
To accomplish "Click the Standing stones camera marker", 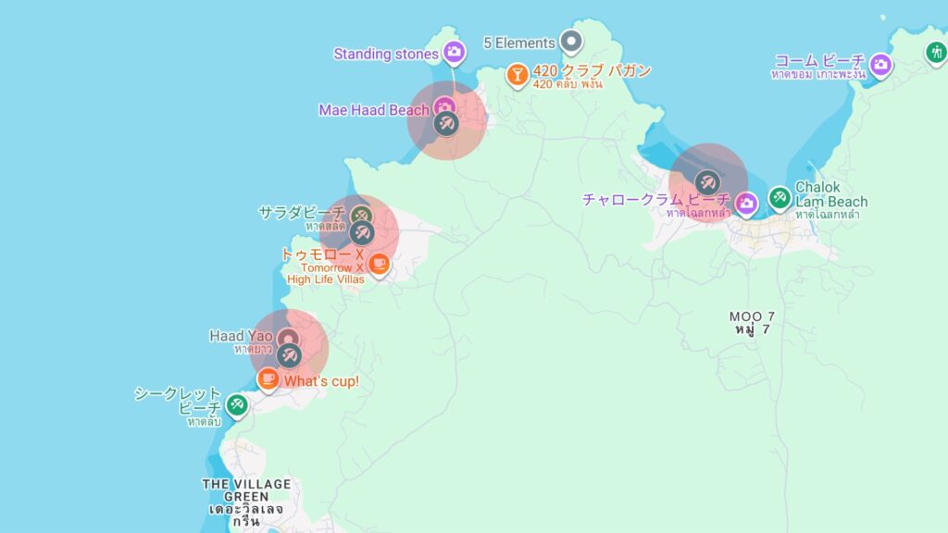I will [x=454, y=52].
